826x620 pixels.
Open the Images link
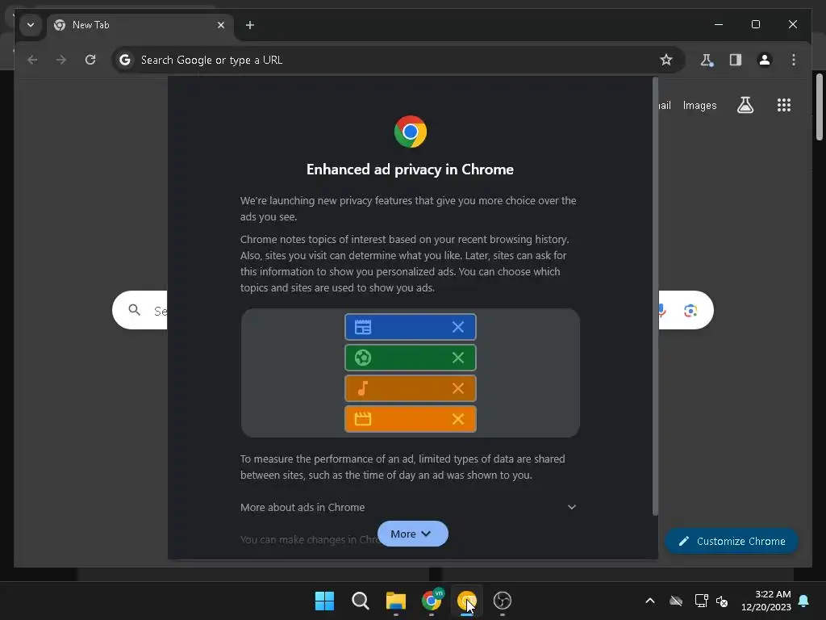pyautogui.click(x=699, y=106)
